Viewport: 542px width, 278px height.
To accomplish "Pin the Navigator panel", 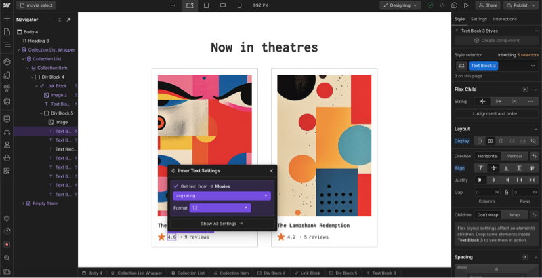I will point(68,20).
